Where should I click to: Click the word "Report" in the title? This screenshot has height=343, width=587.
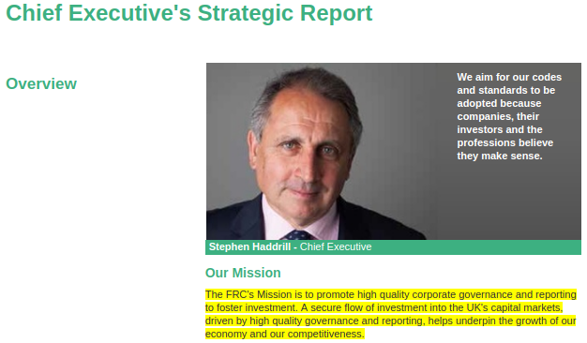click(x=337, y=13)
